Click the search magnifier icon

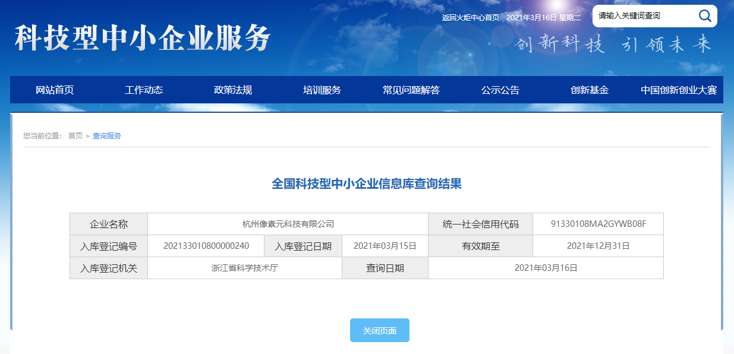(x=705, y=16)
